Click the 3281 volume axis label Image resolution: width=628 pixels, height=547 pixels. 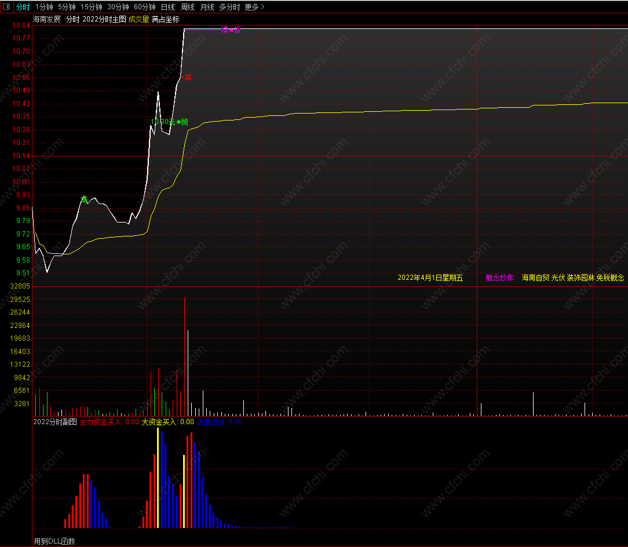tap(21, 403)
